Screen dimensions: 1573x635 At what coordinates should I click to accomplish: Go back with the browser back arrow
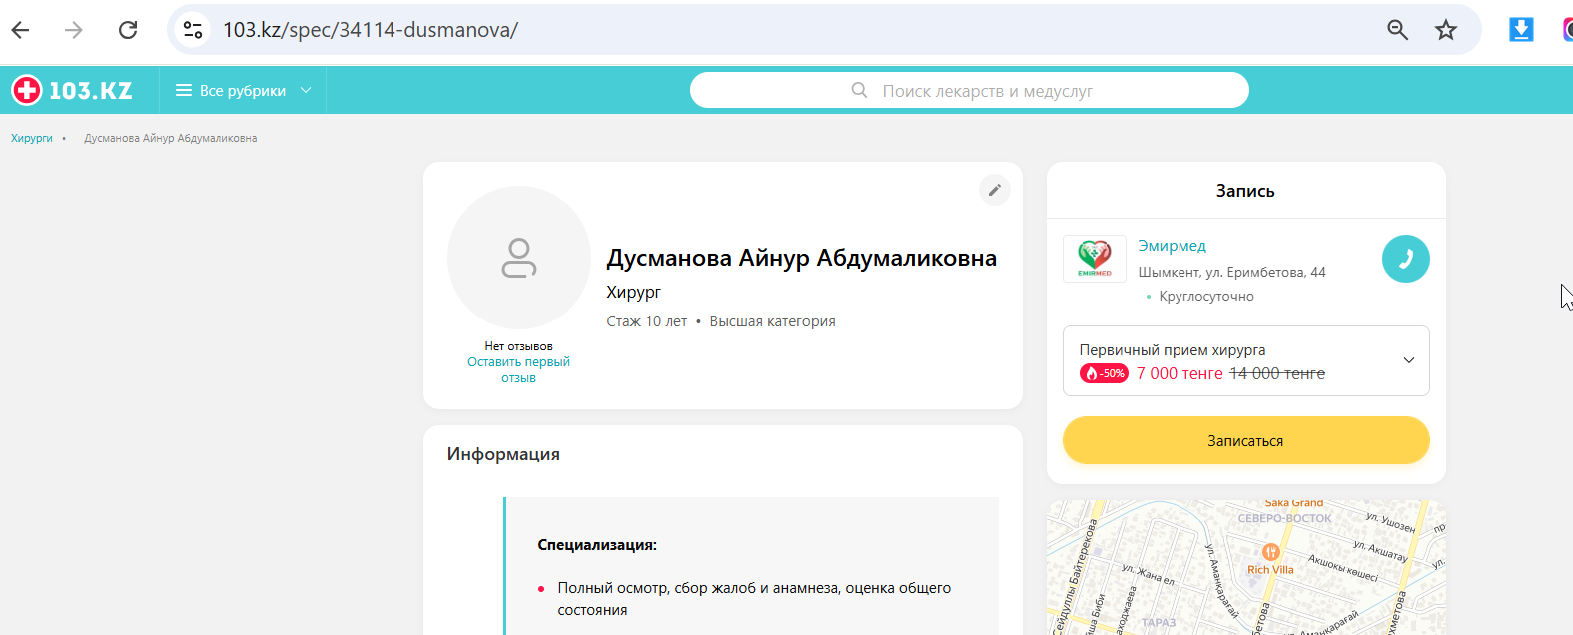pos(20,30)
